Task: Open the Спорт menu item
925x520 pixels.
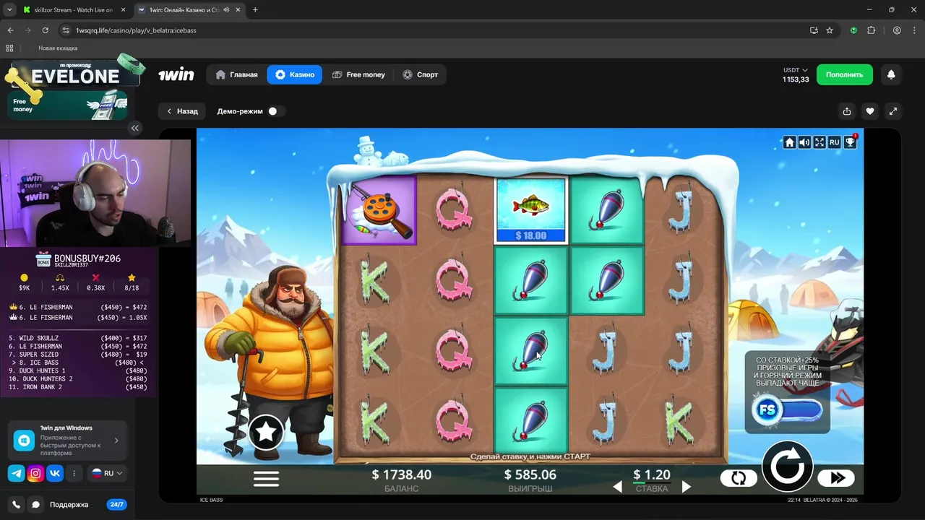Action: click(421, 74)
